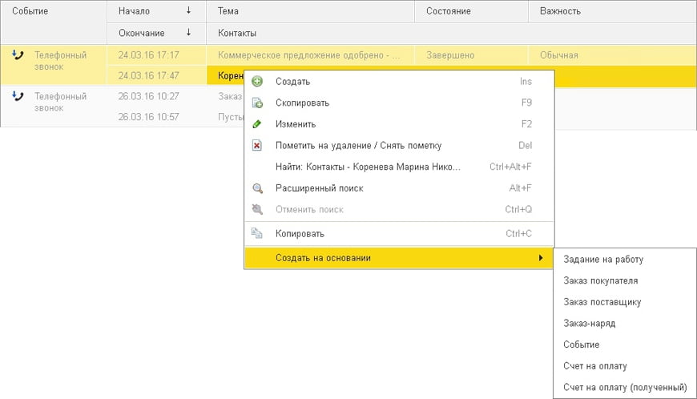The height and width of the screenshot is (399, 697).
Task: Click phone call icon in 26.03.16 row
Action: coord(18,96)
